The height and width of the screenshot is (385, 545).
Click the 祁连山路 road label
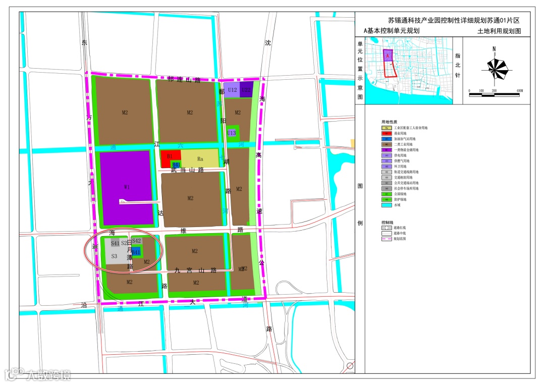click(184, 80)
